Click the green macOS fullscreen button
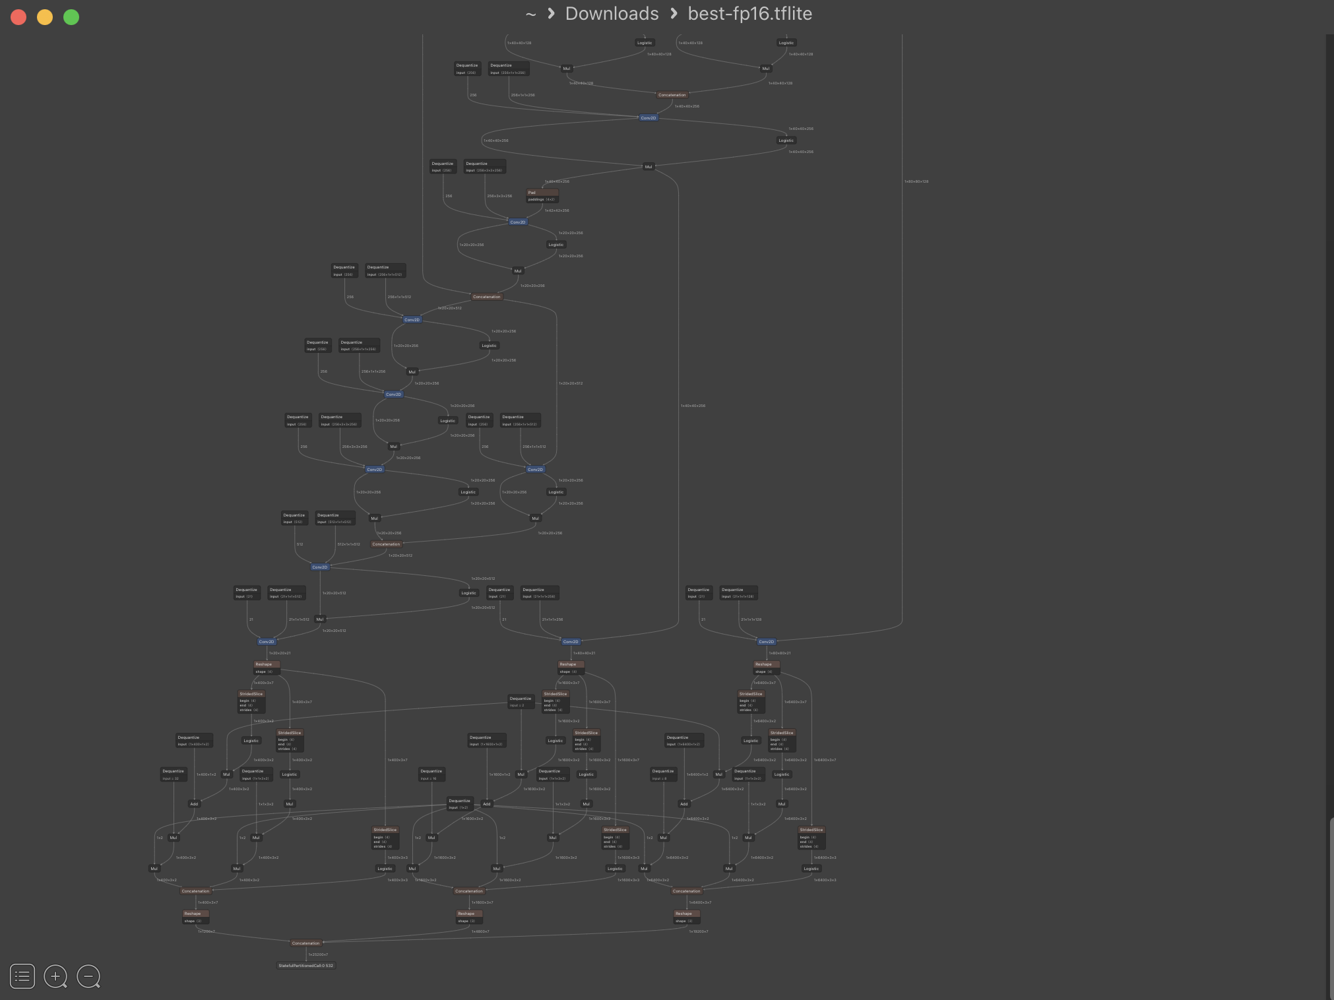Viewport: 1334px width, 1000px height. pos(71,17)
